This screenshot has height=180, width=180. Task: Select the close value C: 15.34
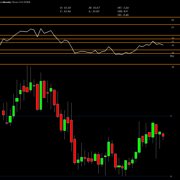pos(65,12)
